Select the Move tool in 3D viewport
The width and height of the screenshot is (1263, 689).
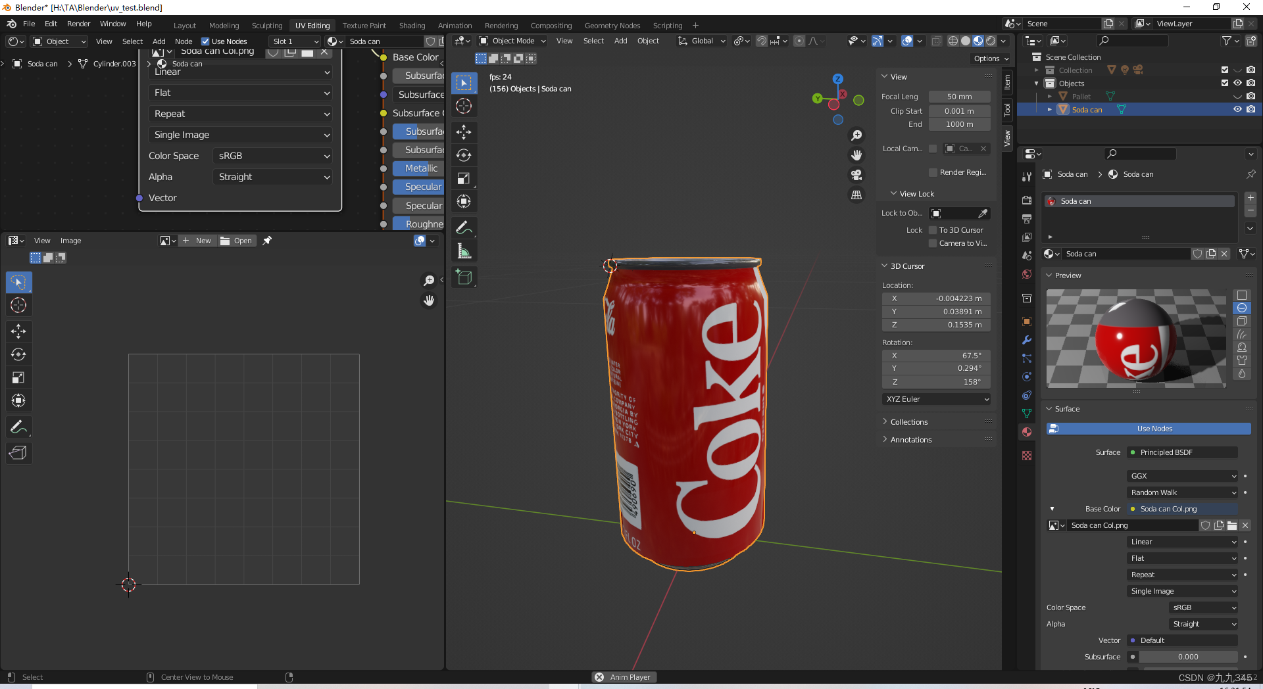pyautogui.click(x=464, y=132)
